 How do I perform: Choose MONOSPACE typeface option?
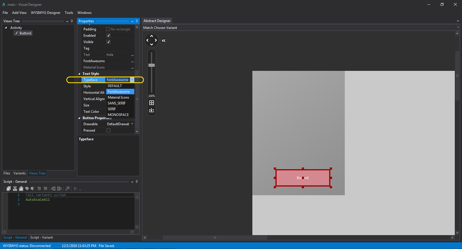(x=120, y=115)
